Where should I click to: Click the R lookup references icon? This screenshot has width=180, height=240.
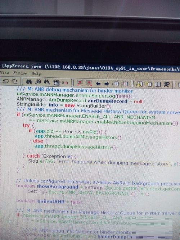167,85
